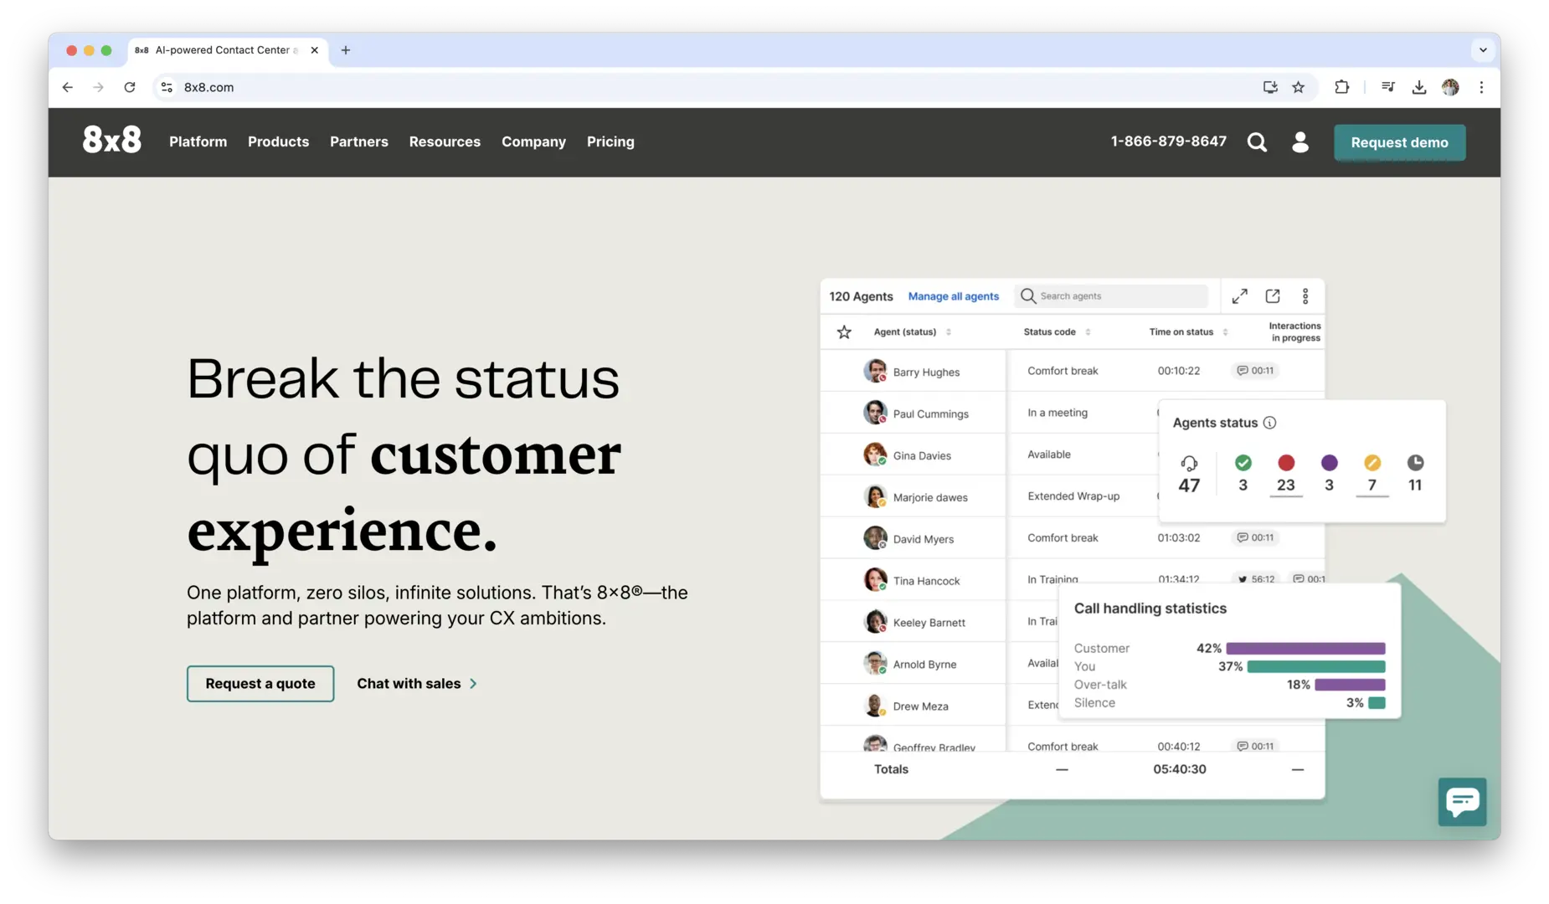Open the Chrome profile avatar
The image size is (1549, 904).
click(1450, 87)
